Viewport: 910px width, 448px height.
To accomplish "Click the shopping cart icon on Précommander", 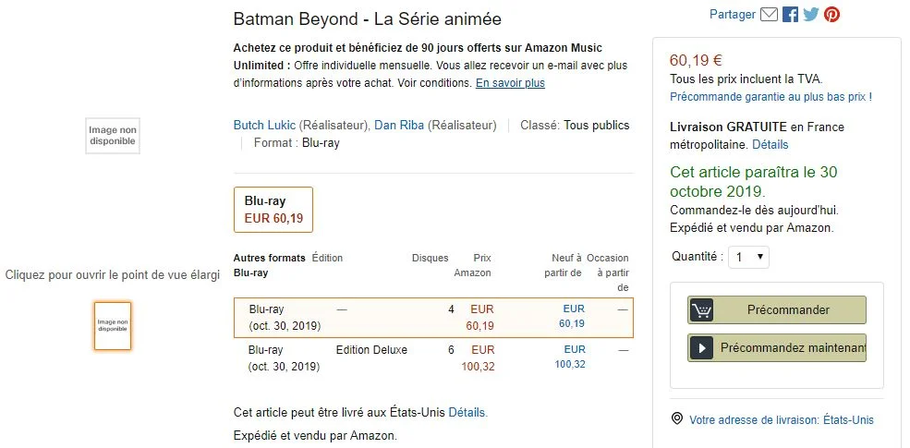I will coord(702,310).
